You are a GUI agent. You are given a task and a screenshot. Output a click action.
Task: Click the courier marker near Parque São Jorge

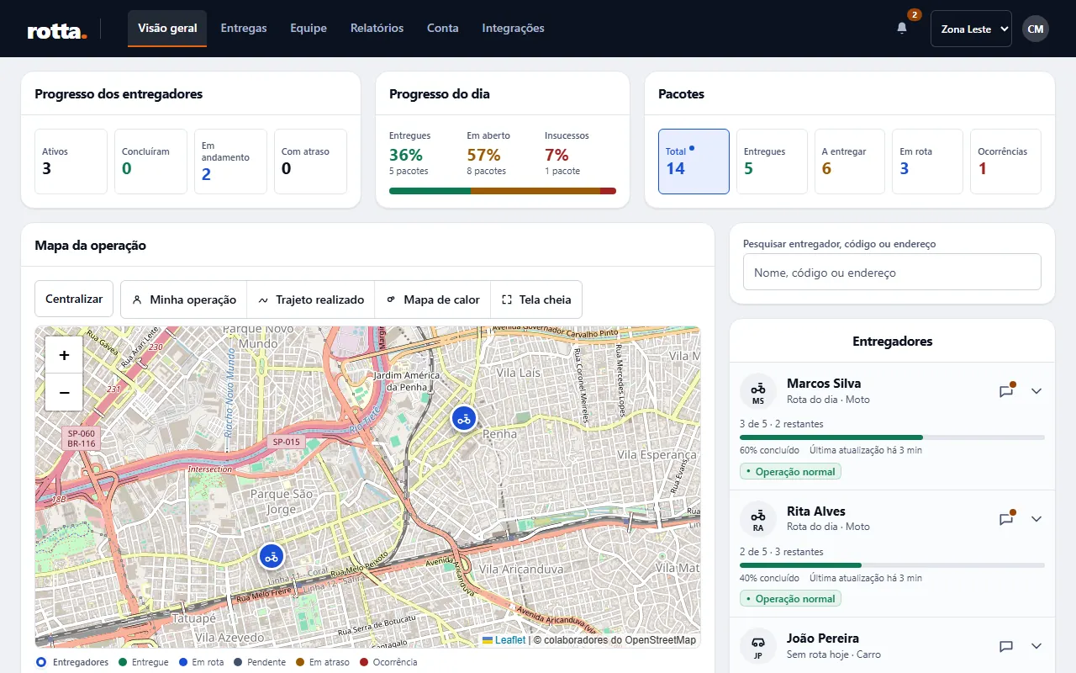[271, 556]
